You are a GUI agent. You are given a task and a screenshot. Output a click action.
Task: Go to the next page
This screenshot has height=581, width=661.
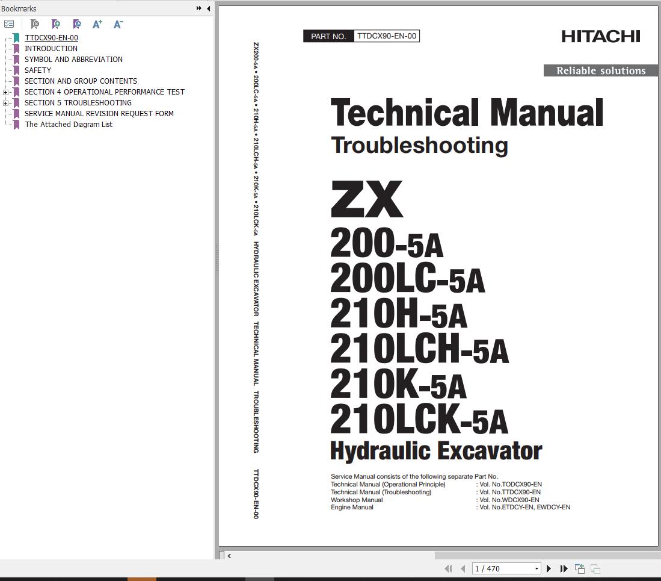pyautogui.click(x=549, y=568)
